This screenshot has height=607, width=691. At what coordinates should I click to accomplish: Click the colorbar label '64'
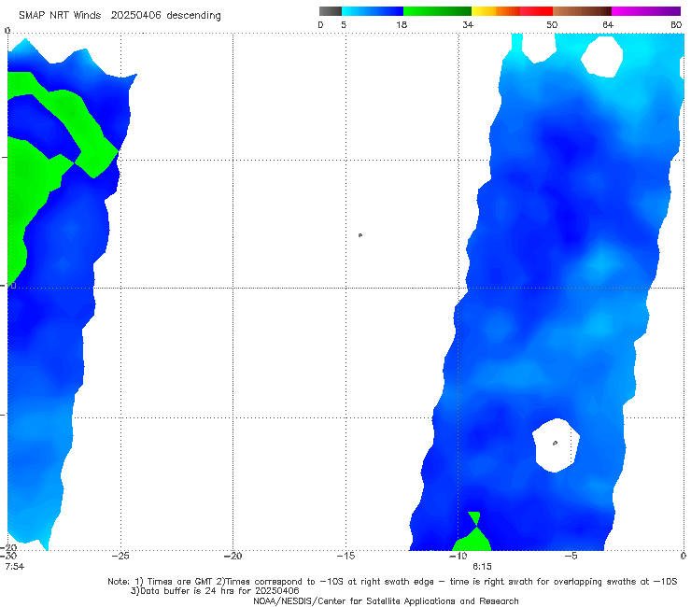click(x=608, y=24)
